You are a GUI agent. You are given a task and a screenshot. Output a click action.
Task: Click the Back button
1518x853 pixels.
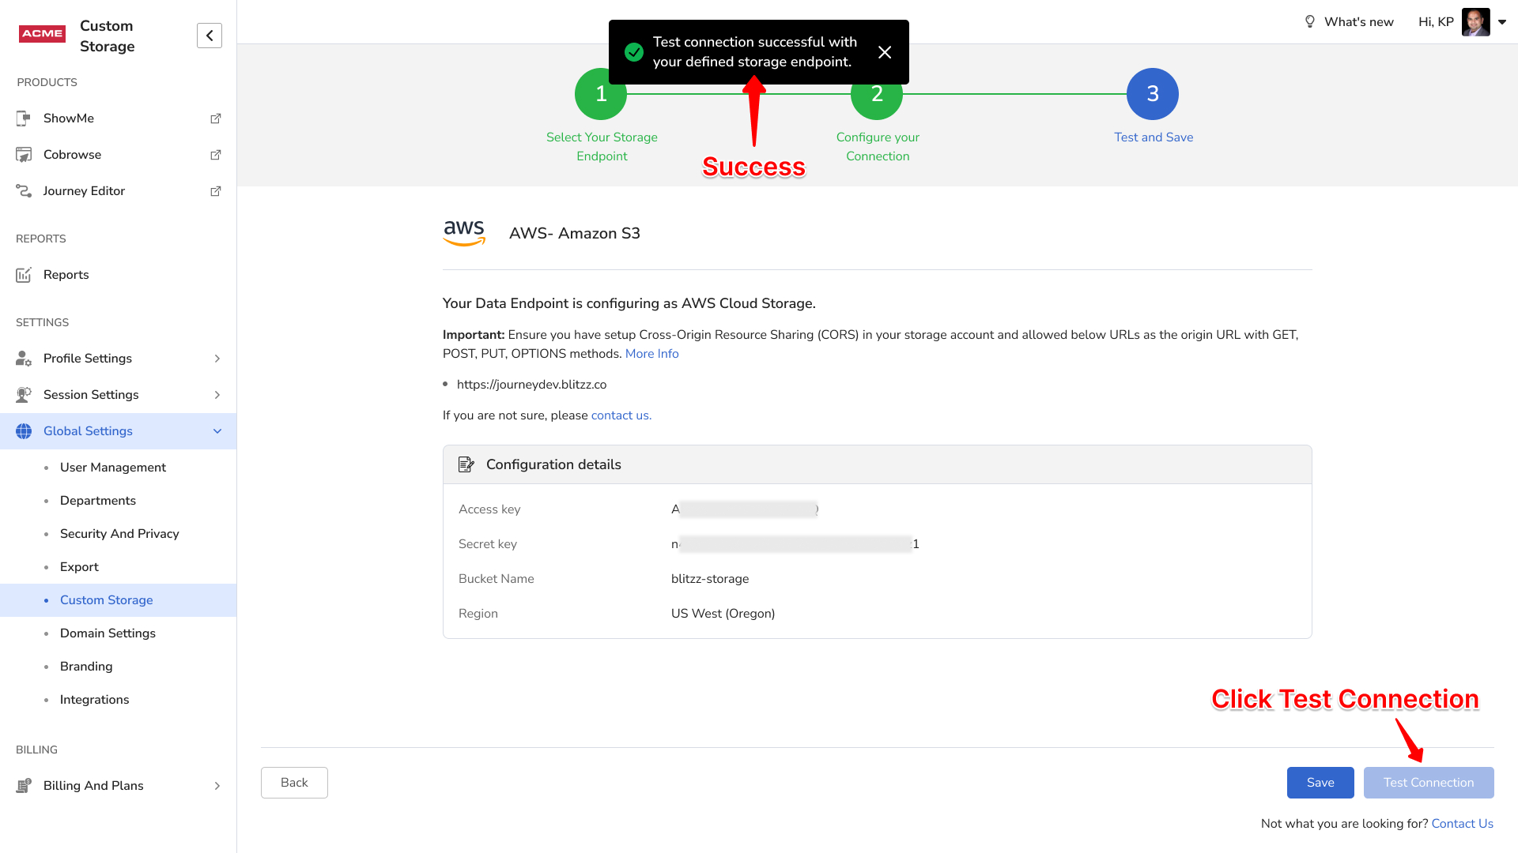coord(294,783)
